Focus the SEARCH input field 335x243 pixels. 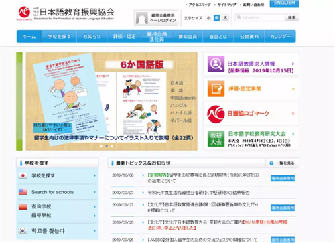pyautogui.click(x=260, y=17)
